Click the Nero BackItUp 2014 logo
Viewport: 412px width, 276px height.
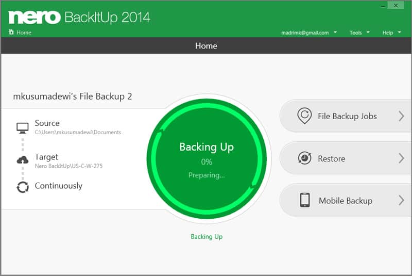click(x=79, y=17)
